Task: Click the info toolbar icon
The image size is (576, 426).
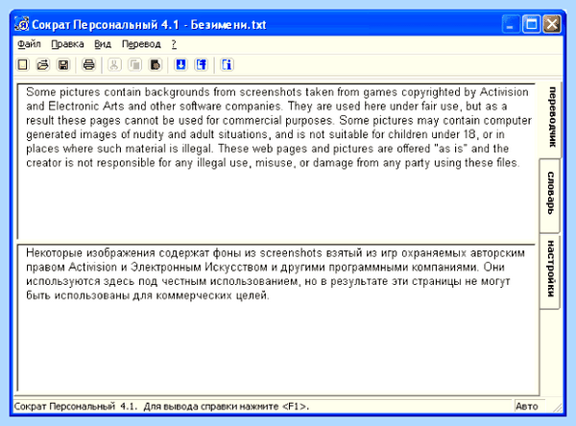Action: click(227, 65)
